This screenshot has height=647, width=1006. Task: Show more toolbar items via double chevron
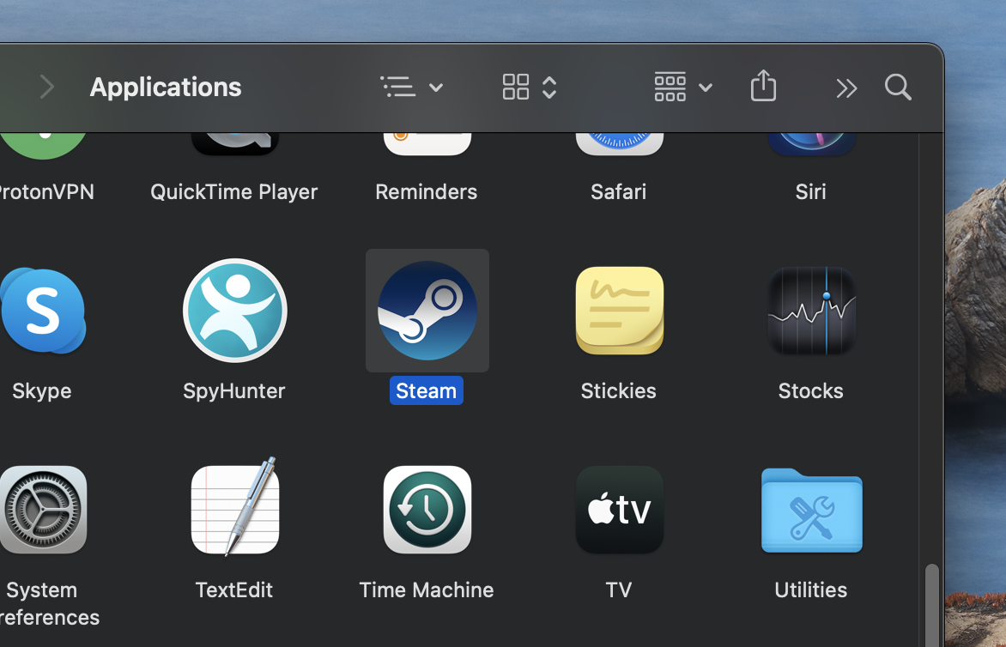846,88
